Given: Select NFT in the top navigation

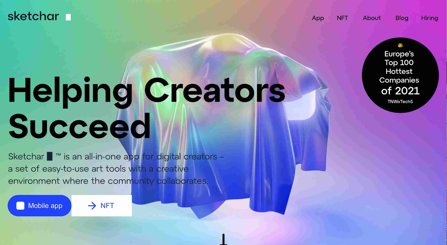Looking at the screenshot, I should point(342,18).
